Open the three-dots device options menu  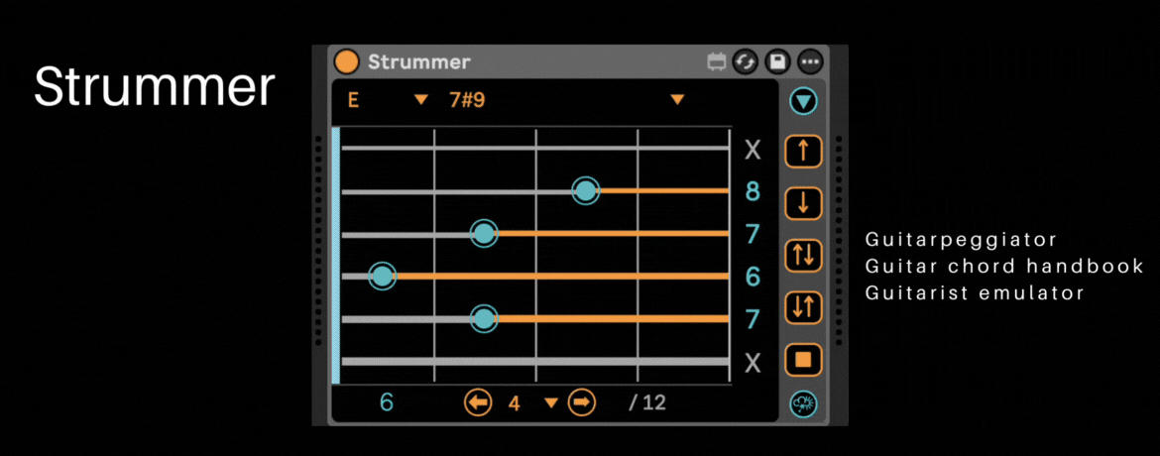[x=811, y=62]
